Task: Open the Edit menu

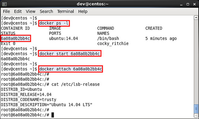Action: (18, 11)
